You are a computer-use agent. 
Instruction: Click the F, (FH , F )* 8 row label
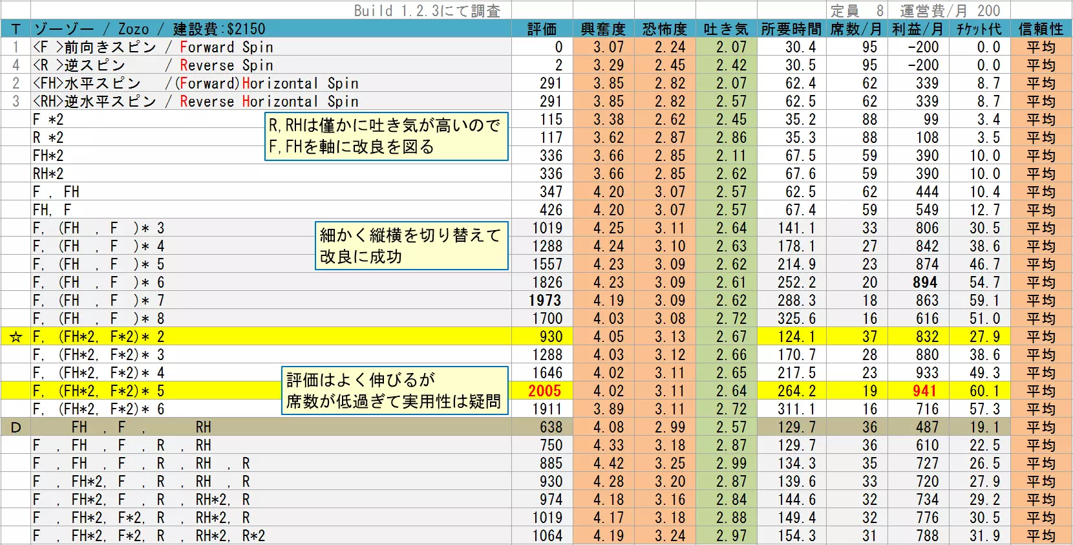[99, 319]
